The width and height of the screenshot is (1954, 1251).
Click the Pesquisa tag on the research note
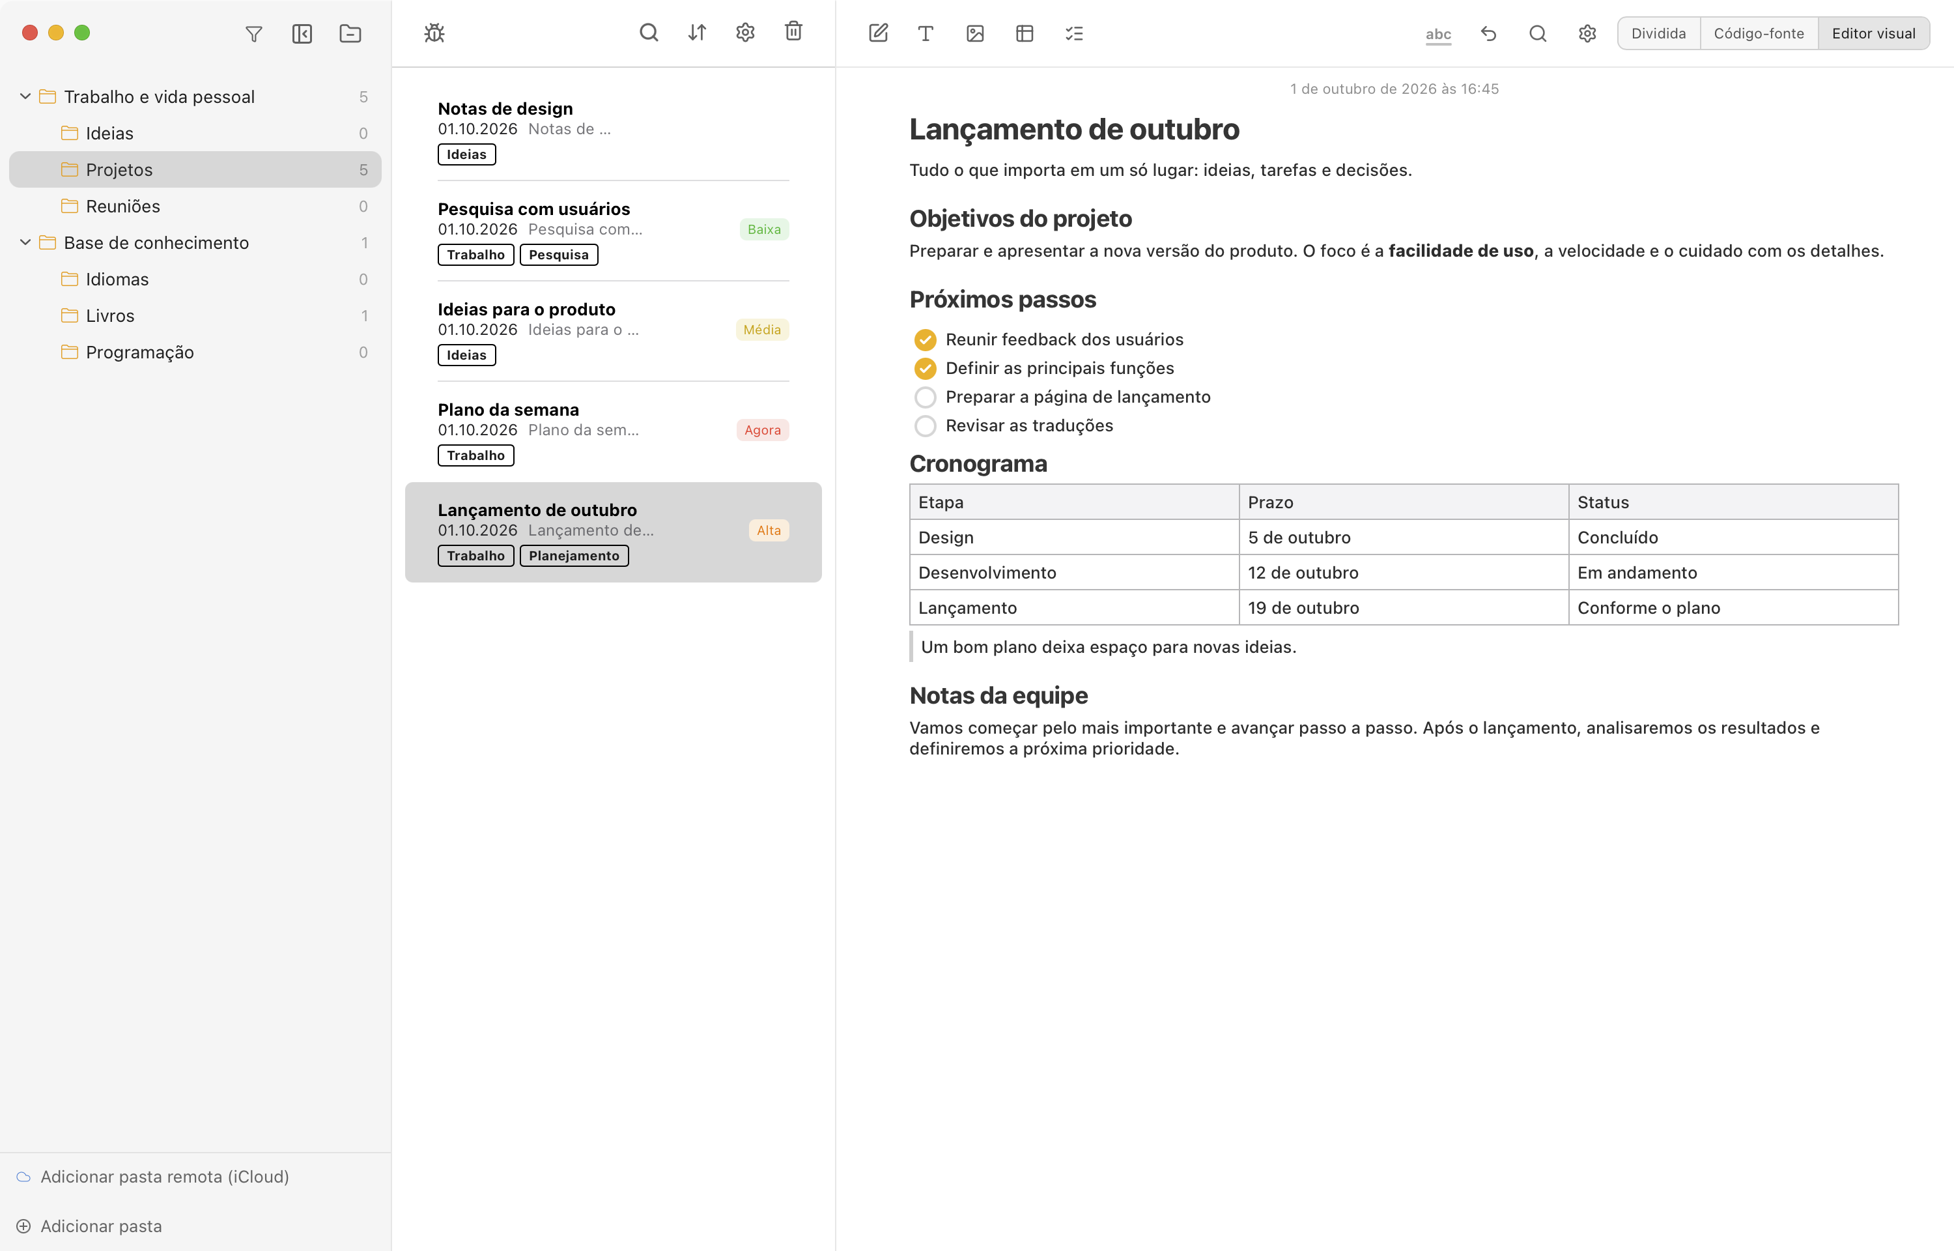coord(558,255)
